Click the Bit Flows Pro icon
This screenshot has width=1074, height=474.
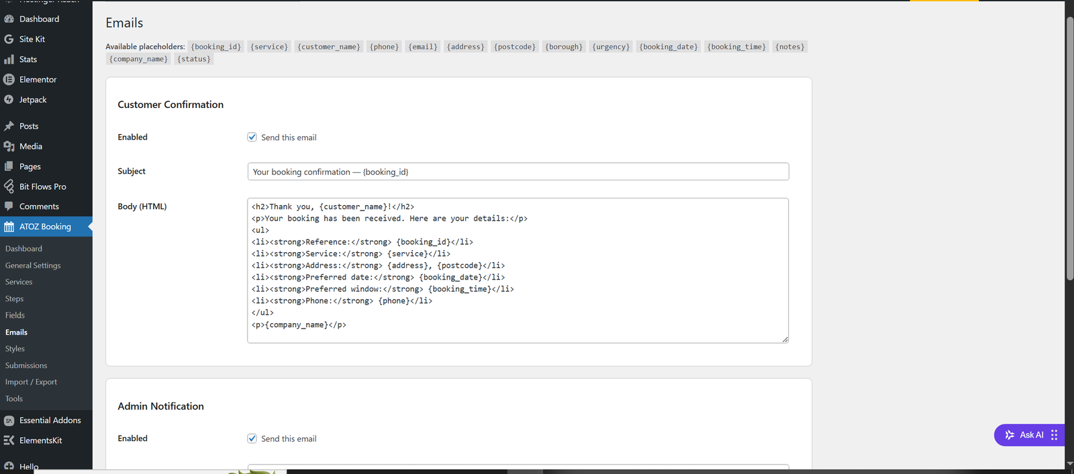tap(9, 186)
